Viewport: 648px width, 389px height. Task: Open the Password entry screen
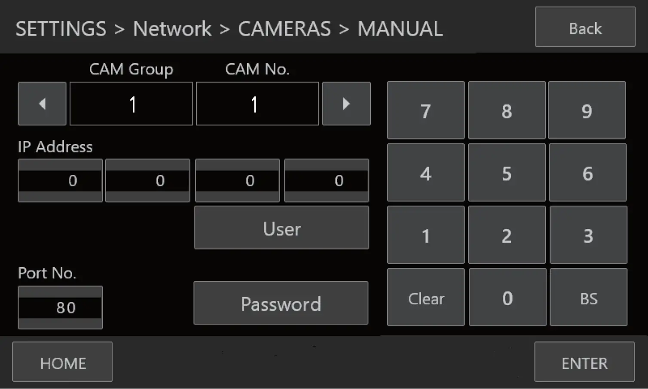[x=281, y=303]
